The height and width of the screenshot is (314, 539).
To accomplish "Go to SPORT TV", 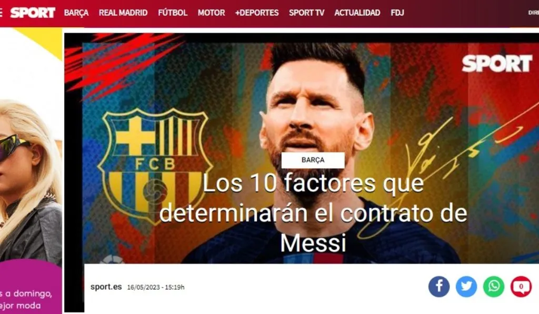I will click(x=307, y=13).
